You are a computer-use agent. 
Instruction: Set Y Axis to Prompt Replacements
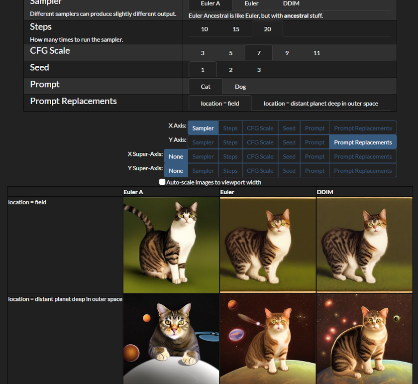[363, 142]
